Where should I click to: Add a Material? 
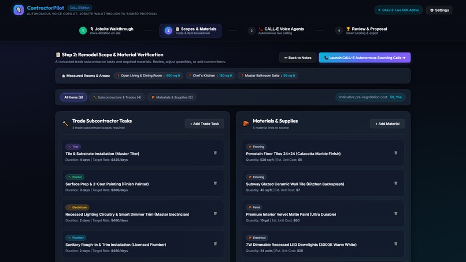[387, 124]
